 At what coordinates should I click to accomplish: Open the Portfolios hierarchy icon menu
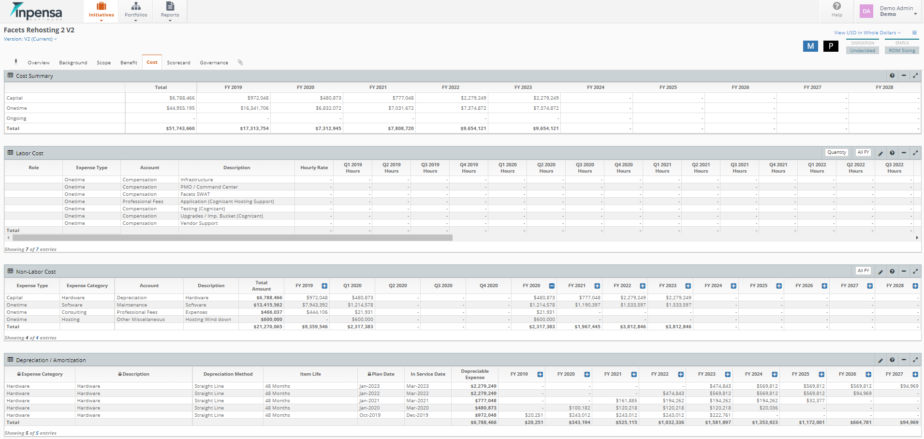(136, 11)
